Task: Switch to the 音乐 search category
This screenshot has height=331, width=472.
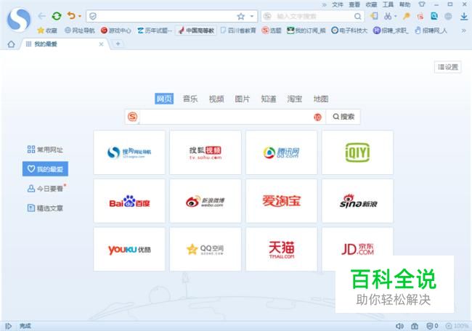Action: (190, 99)
